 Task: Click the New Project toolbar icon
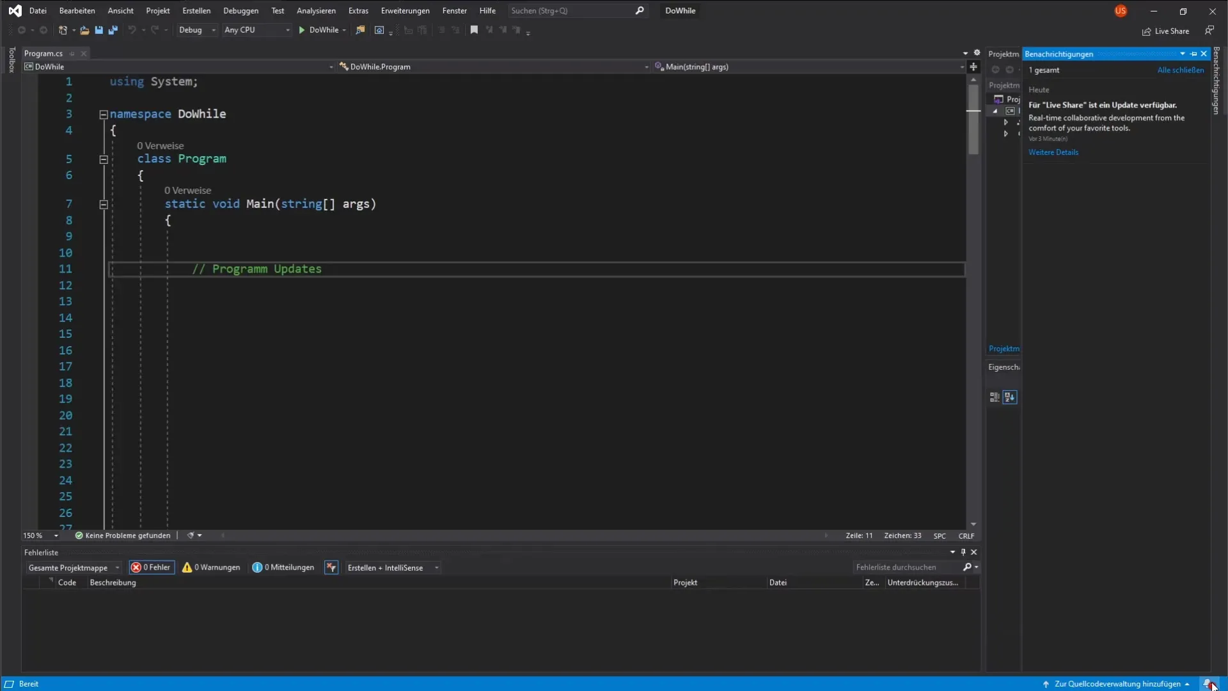coord(63,30)
